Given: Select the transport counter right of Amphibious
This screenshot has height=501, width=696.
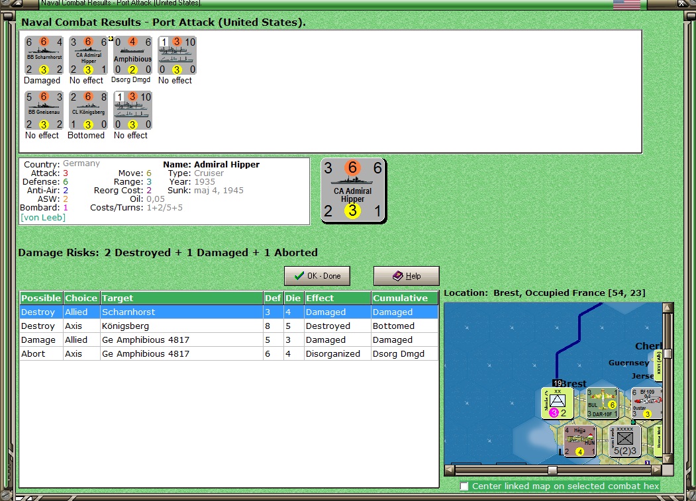Looking at the screenshot, I should pyautogui.click(x=177, y=56).
